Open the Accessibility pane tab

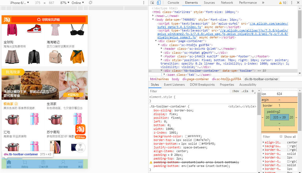(248, 85)
